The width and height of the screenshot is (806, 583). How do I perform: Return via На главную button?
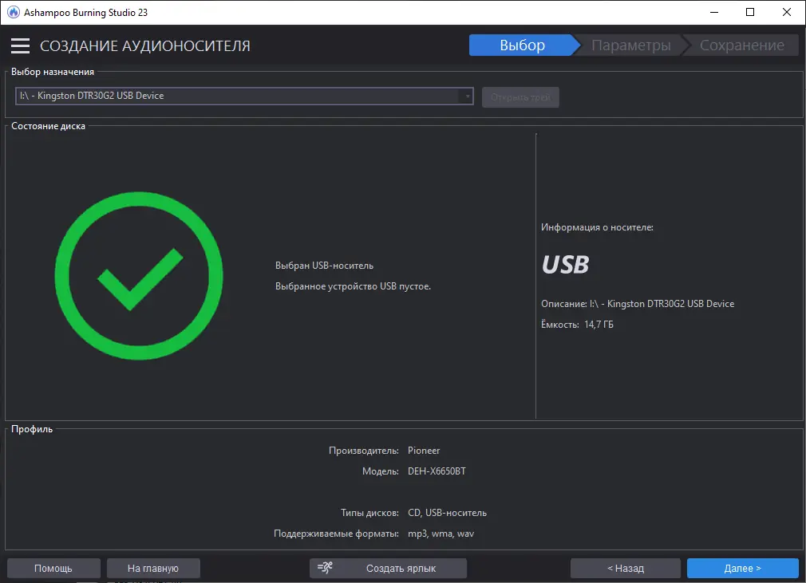pyautogui.click(x=153, y=568)
